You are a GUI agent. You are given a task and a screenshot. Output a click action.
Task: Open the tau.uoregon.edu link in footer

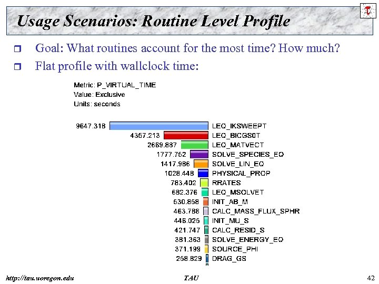coord(40,278)
